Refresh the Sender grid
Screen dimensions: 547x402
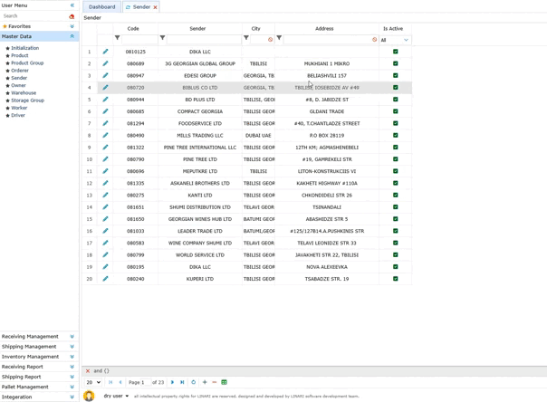(x=193, y=382)
